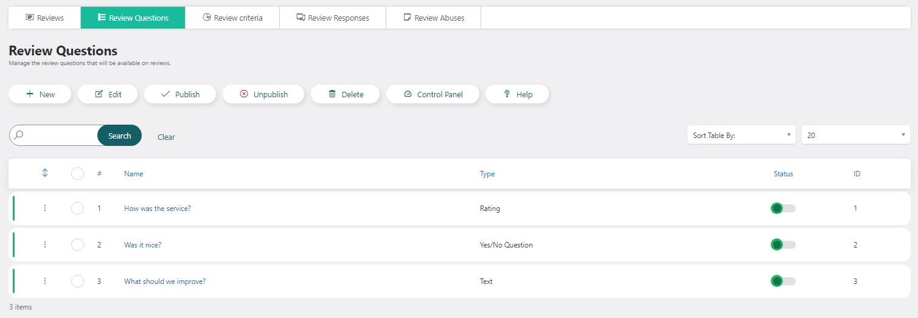Click the drag handle for 'How was the service?'
The height and width of the screenshot is (318, 918).
click(x=45, y=209)
